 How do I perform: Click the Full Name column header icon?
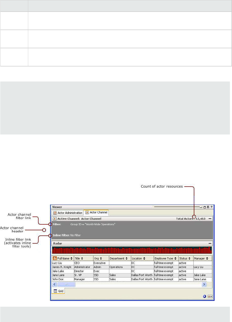pyautogui.click(x=55, y=258)
